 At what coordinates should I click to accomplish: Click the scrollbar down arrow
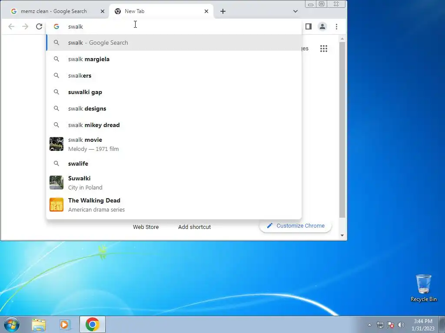(342, 235)
